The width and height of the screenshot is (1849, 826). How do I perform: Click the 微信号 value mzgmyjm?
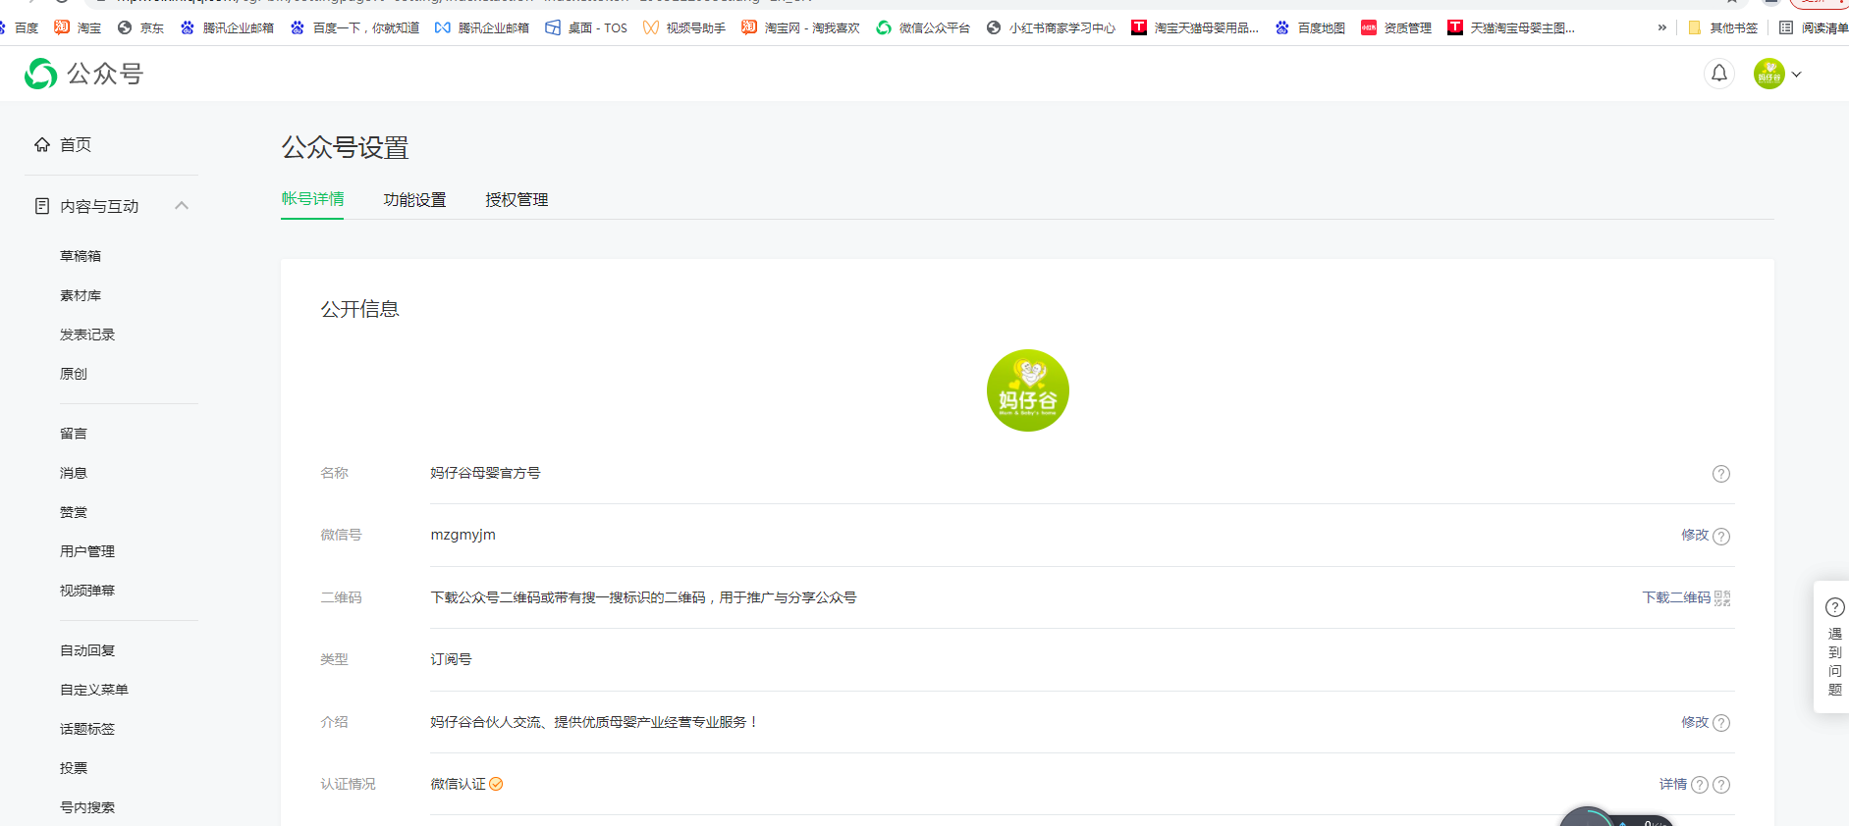462,535
